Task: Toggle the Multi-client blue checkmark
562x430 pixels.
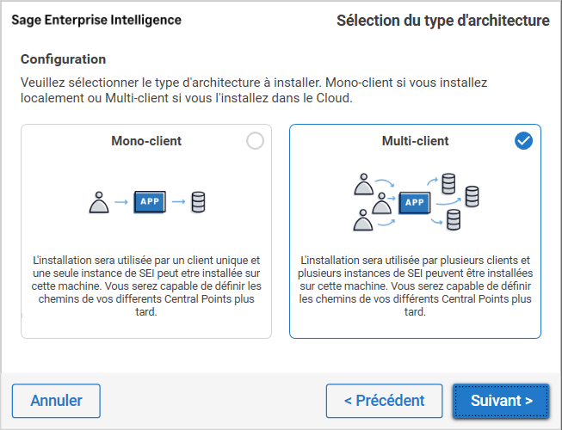Action: coord(523,141)
